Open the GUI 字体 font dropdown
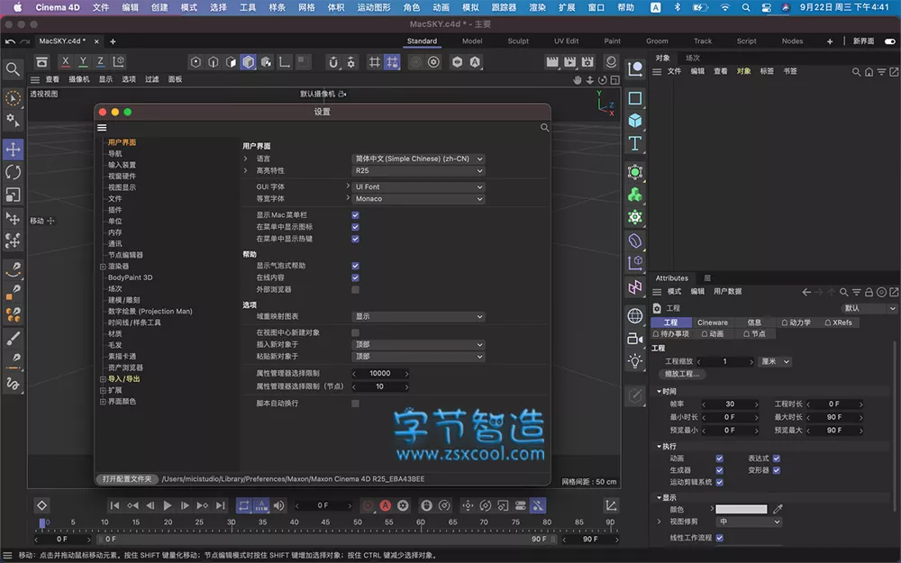The width and height of the screenshot is (901, 563). click(418, 187)
